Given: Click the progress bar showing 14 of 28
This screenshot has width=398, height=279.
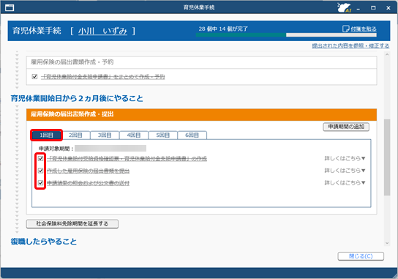Looking at the screenshot, I should (286, 35).
